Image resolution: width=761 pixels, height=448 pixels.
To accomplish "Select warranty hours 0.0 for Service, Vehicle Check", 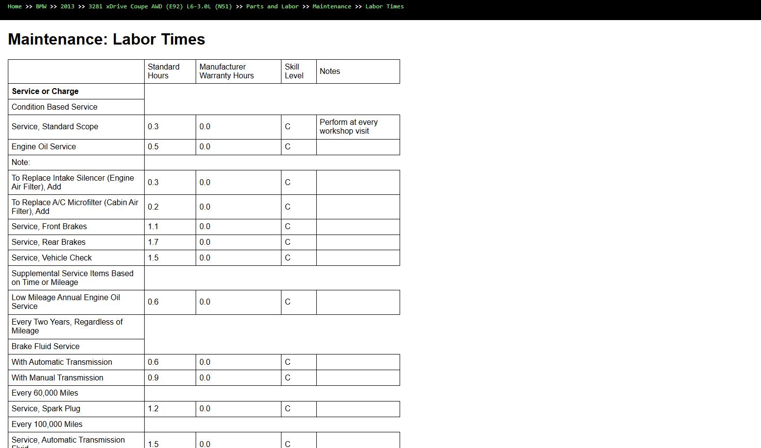I will pos(205,258).
